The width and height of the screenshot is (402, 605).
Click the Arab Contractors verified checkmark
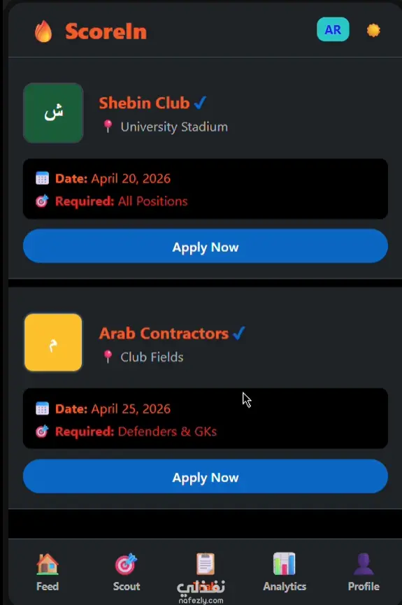239,333
